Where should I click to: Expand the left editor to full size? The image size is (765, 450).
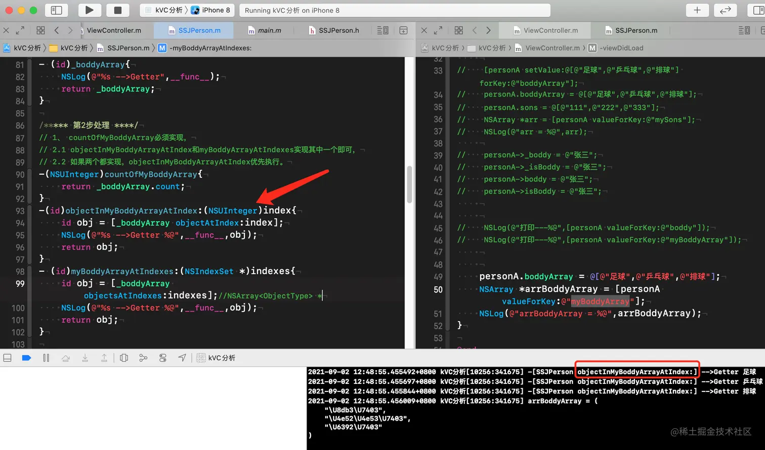click(20, 30)
